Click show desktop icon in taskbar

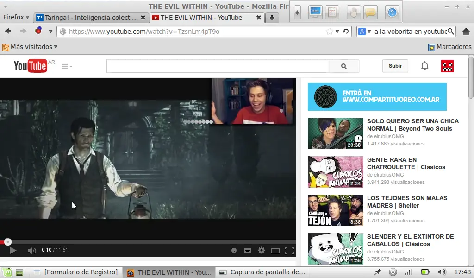click(19, 272)
